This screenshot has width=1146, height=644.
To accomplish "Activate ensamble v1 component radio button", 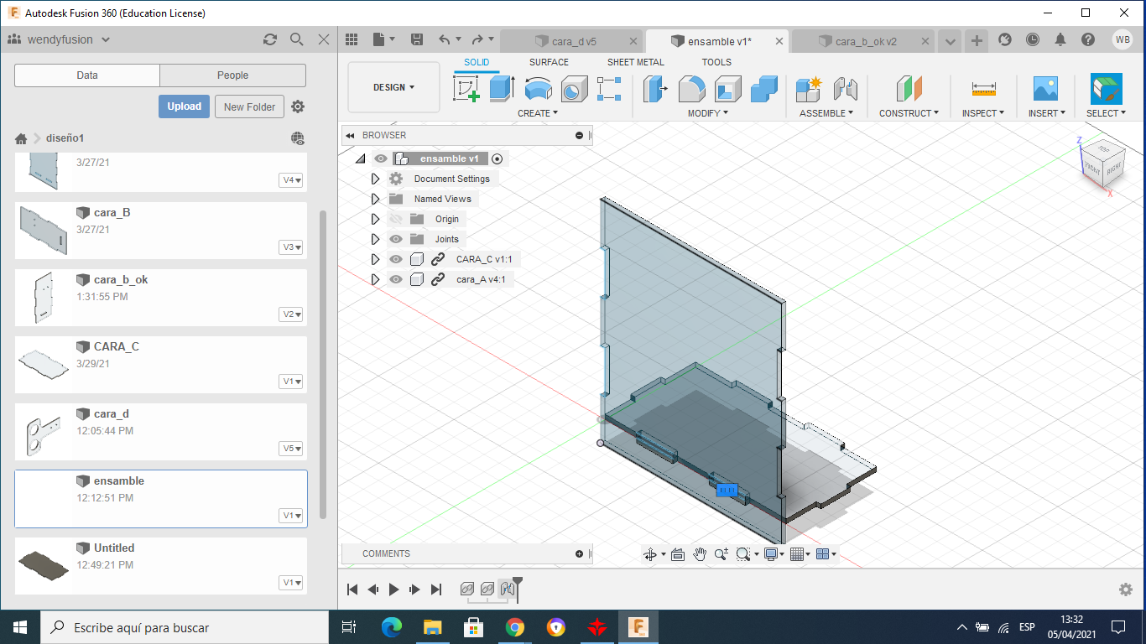I will [x=497, y=158].
